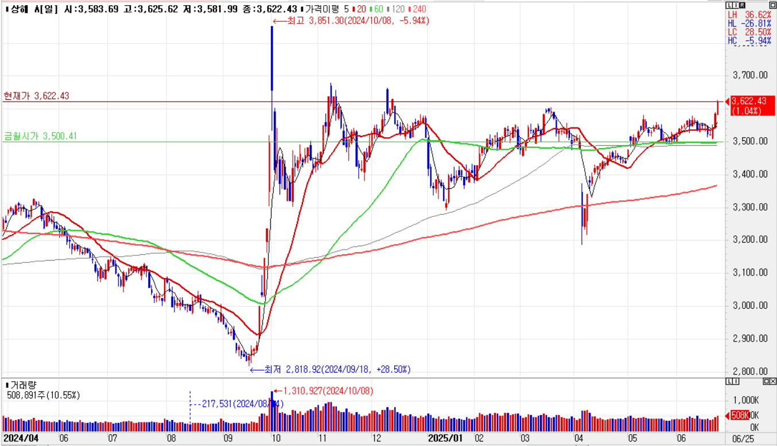
Task: Click the 현재가 3,622.43 horizontal line label
Action: [36, 96]
